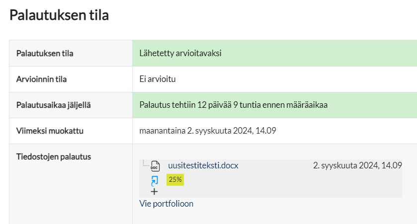
Task: Click the Lähetetty arvioitavaksi status cell
Action: click(180, 53)
